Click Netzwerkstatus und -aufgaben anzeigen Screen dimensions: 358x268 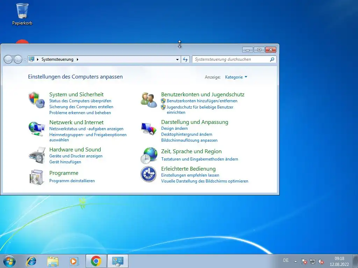[86, 129]
